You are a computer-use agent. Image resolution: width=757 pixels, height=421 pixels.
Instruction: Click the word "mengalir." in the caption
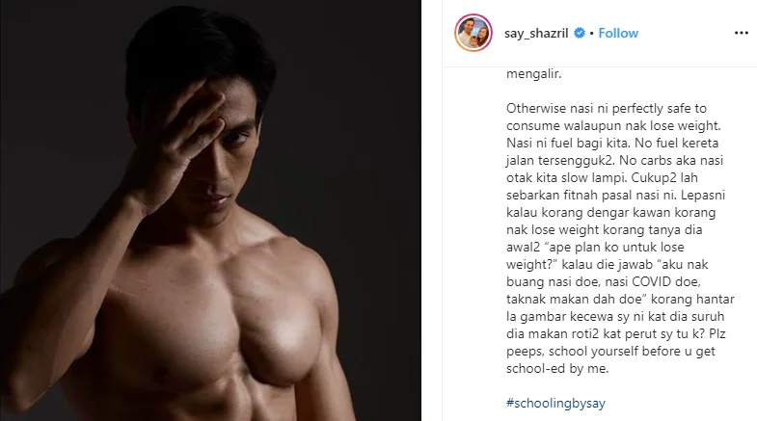pyautogui.click(x=534, y=74)
